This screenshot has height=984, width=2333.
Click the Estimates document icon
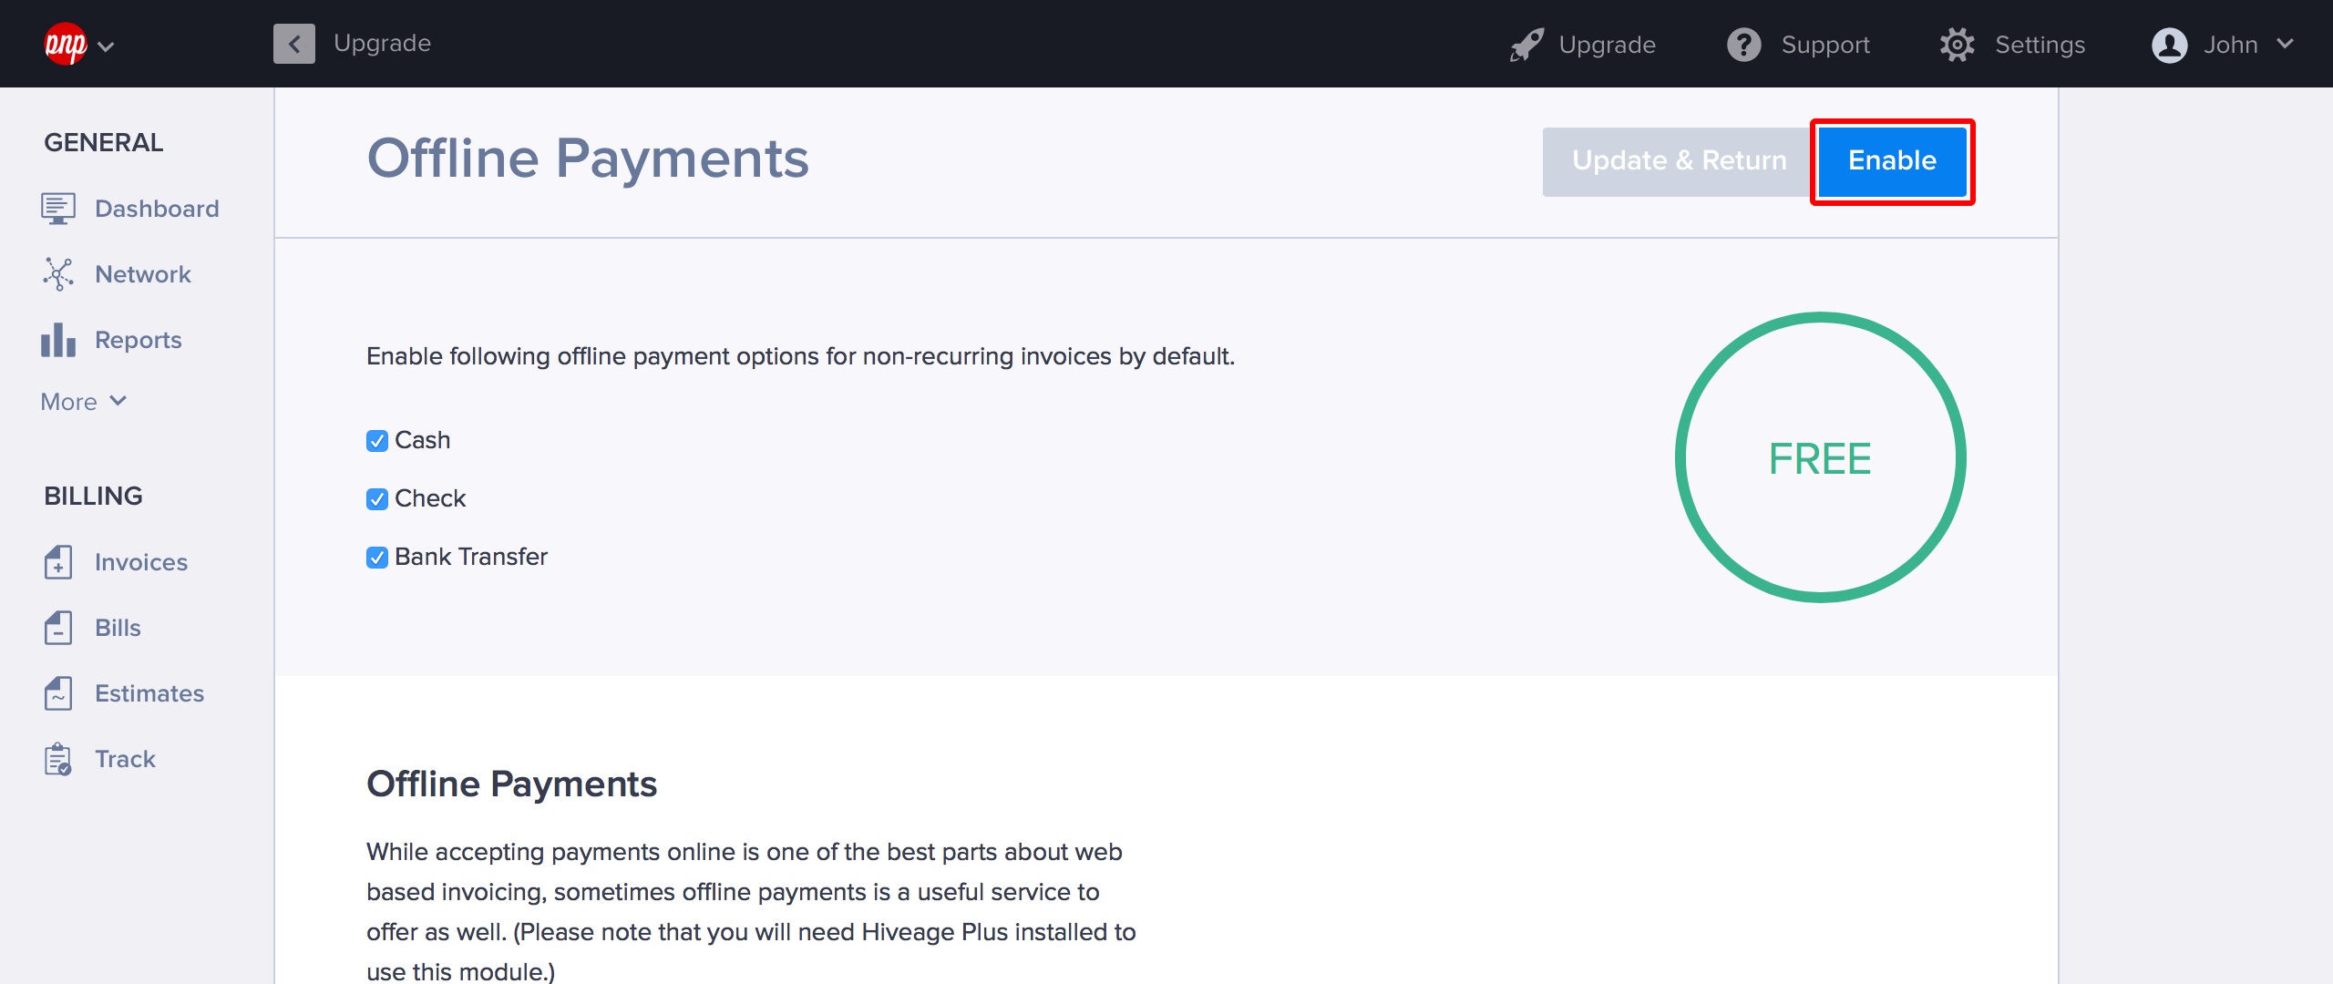[57, 693]
